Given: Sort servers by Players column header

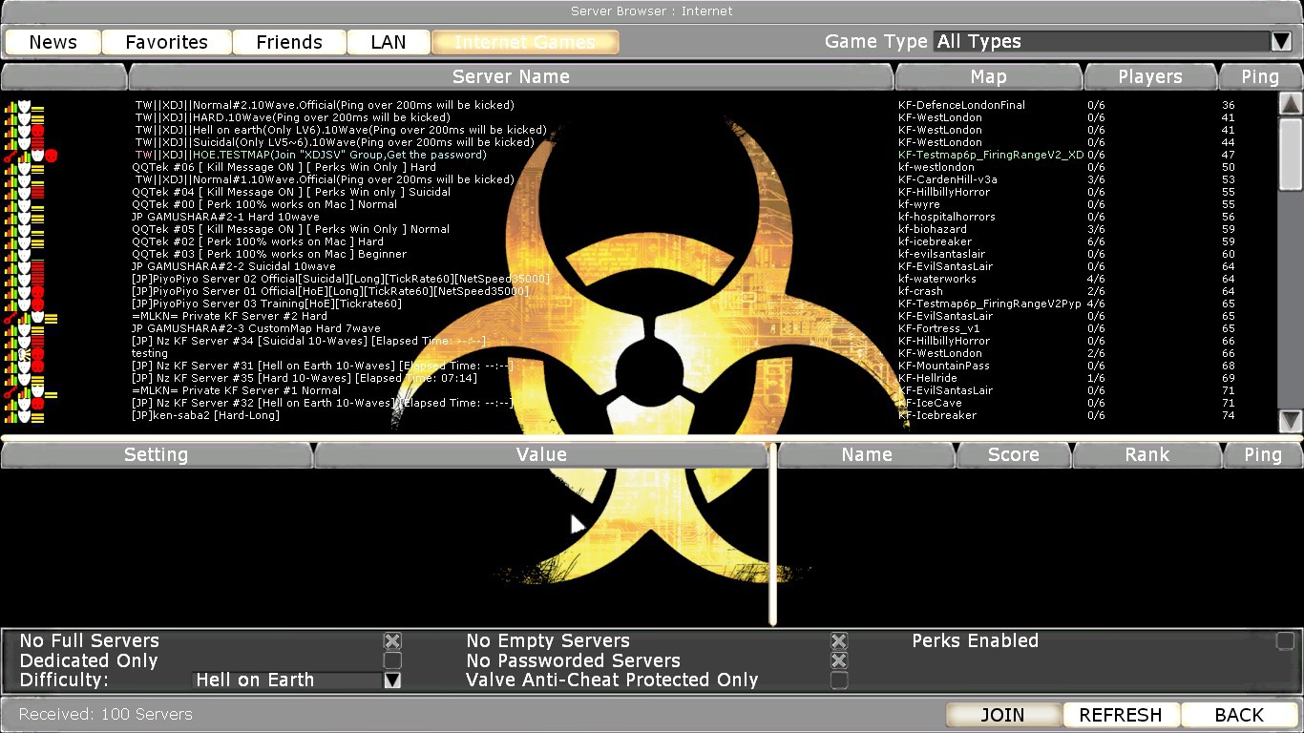Looking at the screenshot, I should 1150,76.
